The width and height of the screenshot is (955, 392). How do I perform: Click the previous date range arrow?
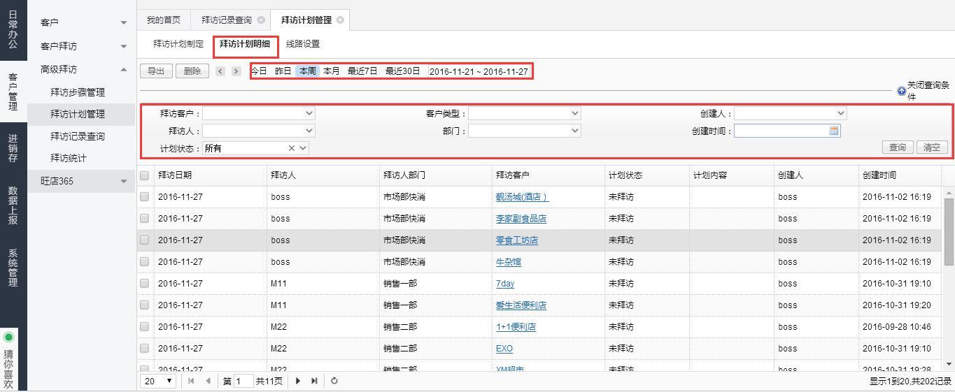tap(220, 71)
